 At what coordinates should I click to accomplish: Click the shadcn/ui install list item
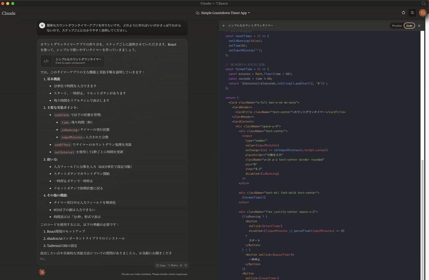(86, 238)
